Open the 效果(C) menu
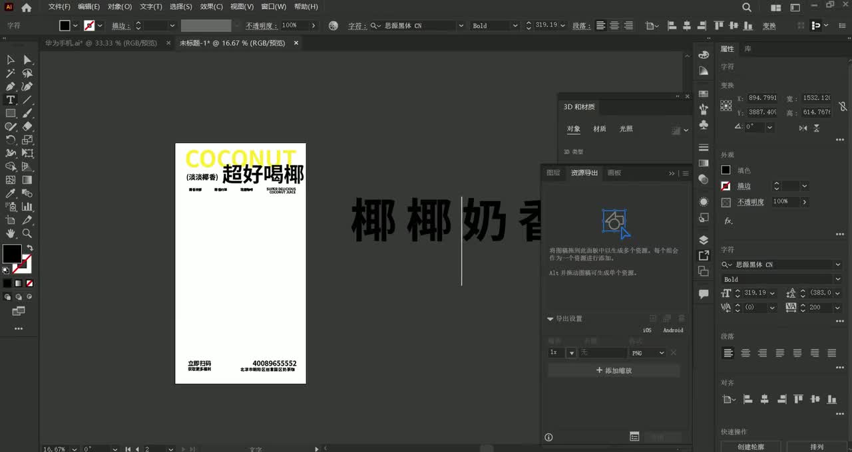This screenshot has width=852, height=452. coord(212,7)
